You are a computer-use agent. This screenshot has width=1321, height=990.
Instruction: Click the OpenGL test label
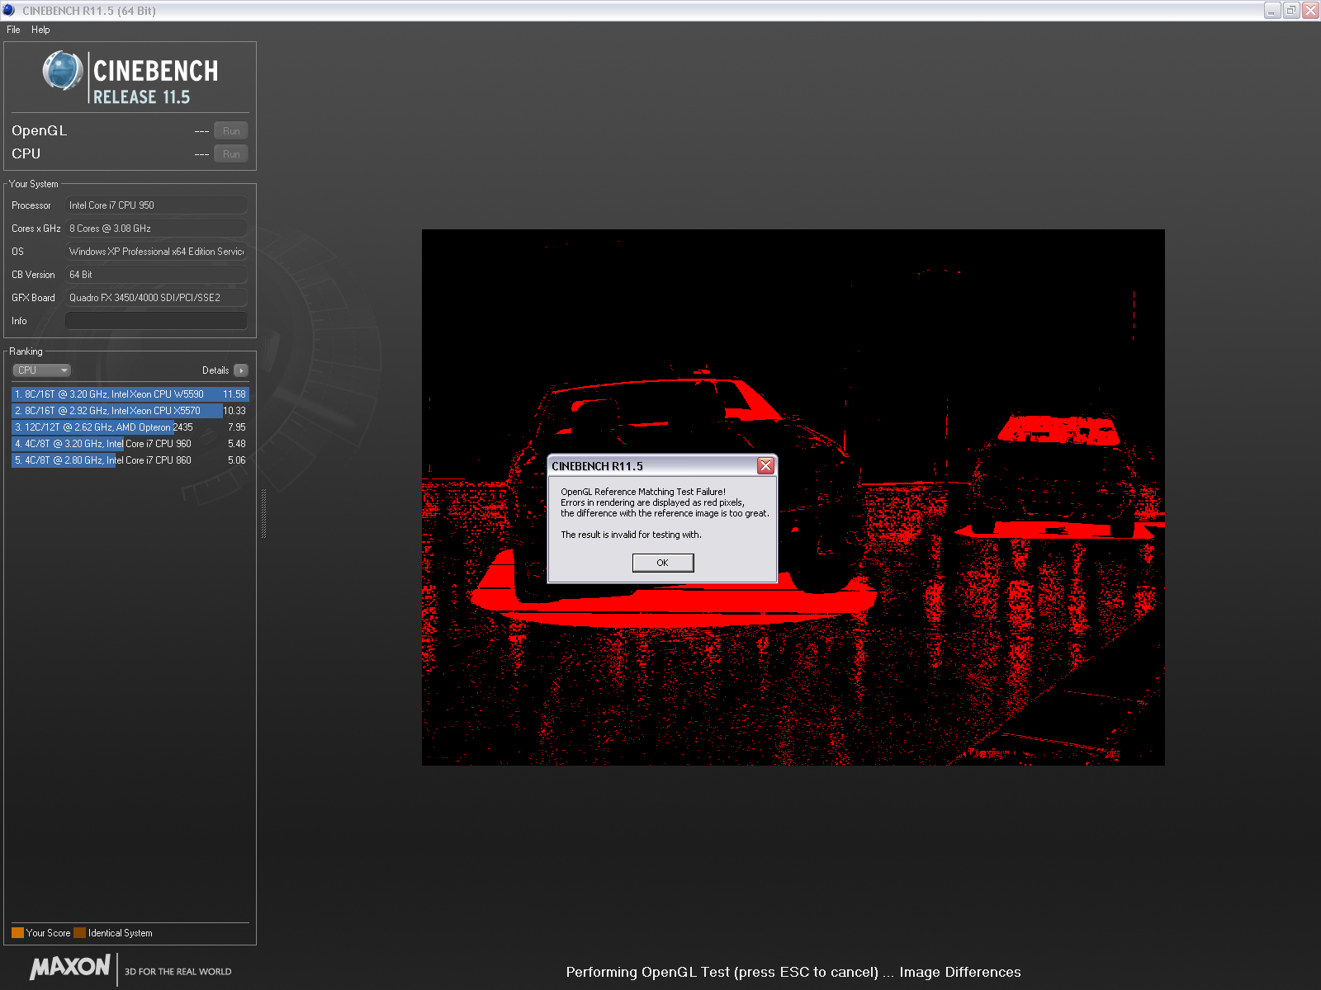tap(40, 130)
